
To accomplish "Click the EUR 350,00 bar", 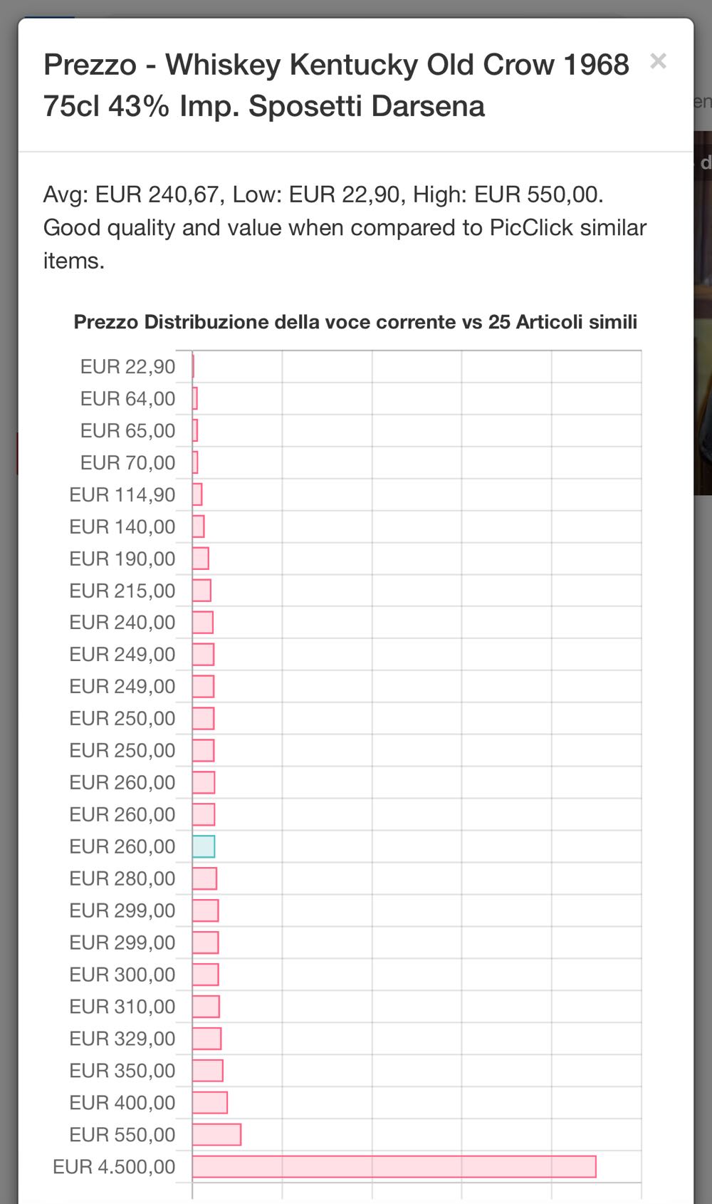I will tap(208, 1071).
